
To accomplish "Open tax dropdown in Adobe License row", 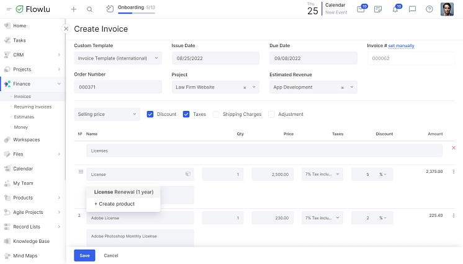I will tap(322, 218).
